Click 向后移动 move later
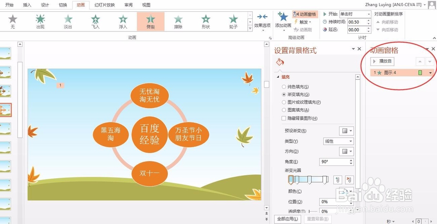This screenshot has width=437, height=224. pos(387,30)
